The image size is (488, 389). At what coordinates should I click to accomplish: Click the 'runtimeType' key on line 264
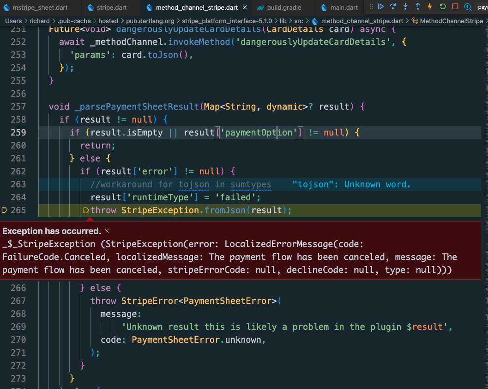point(160,198)
